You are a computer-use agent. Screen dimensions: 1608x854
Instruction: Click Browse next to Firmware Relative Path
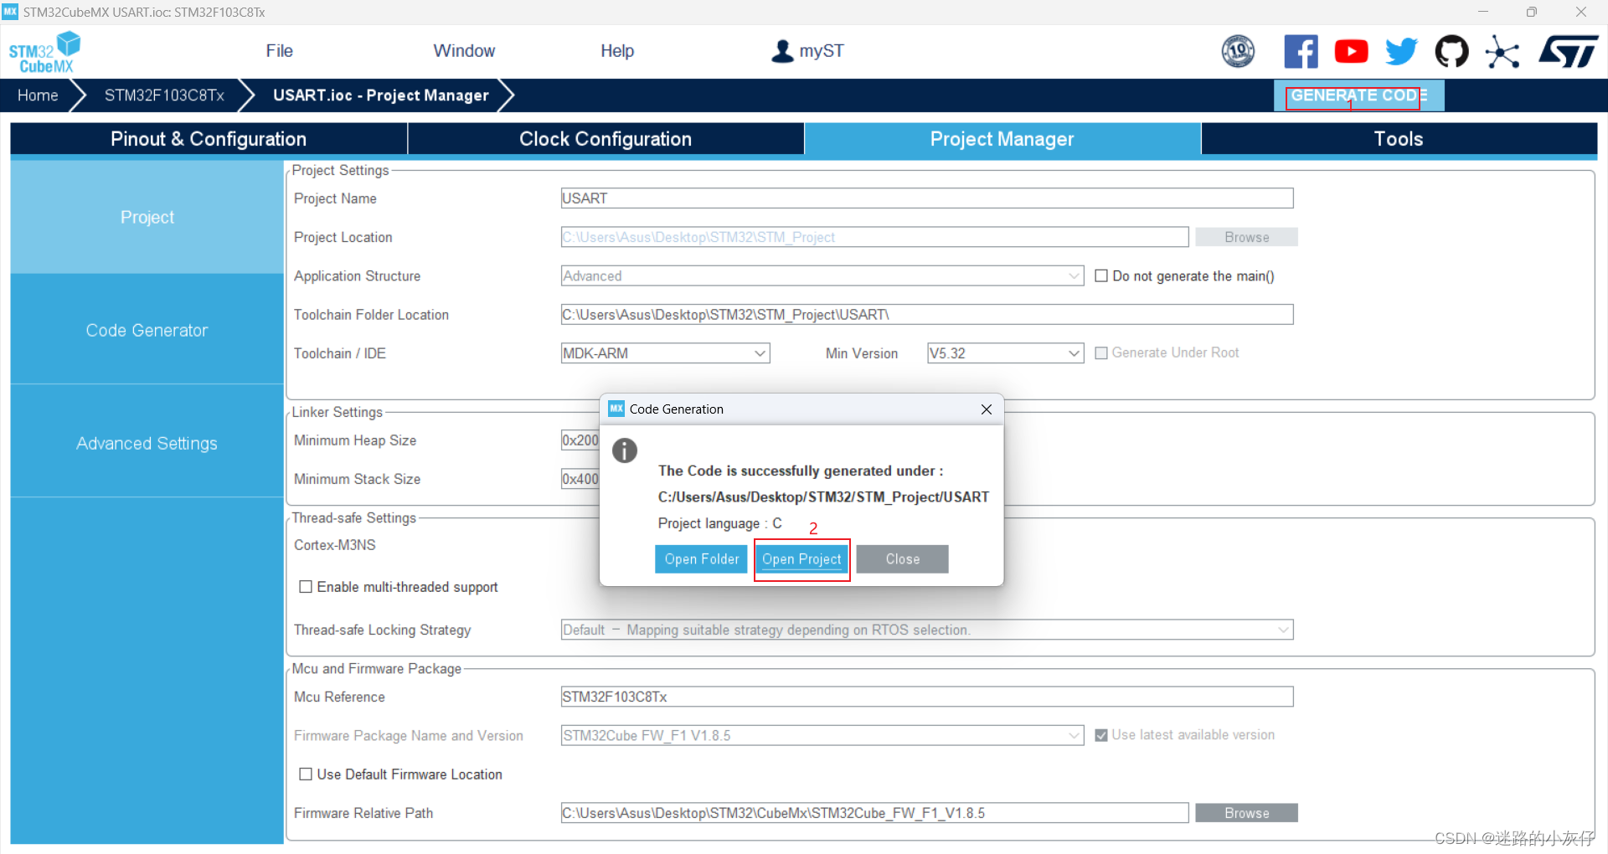(x=1246, y=813)
